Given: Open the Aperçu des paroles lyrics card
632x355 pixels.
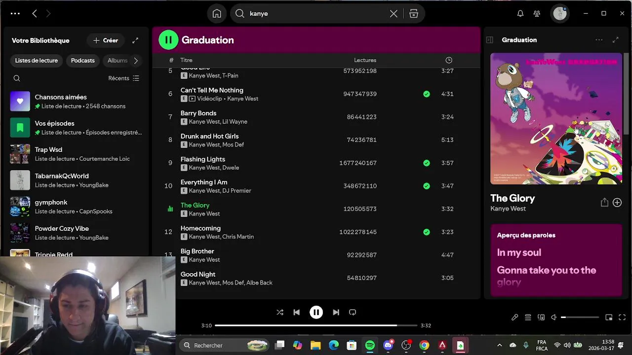Looking at the screenshot, I should tap(556, 260).
